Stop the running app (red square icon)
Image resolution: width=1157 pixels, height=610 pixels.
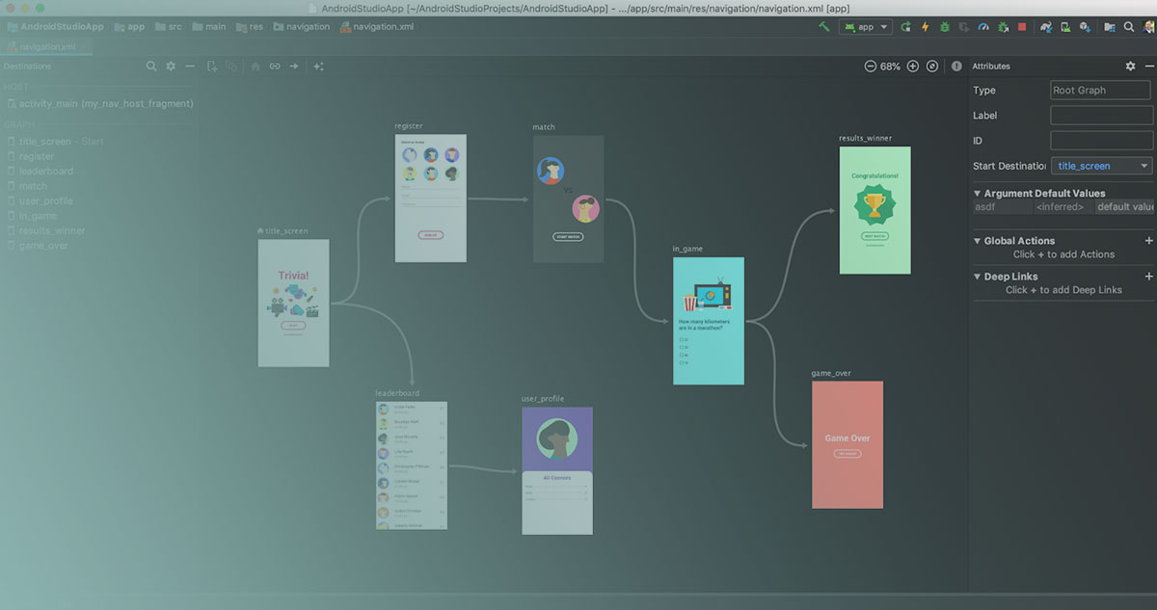pos(1023,26)
